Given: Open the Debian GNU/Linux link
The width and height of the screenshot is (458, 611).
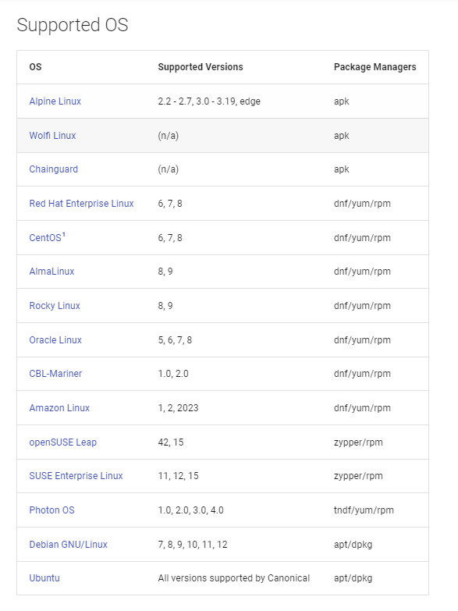Looking at the screenshot, I should click(68, 545).
